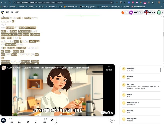Open the Chrome extensions puzzle icon

153,2
